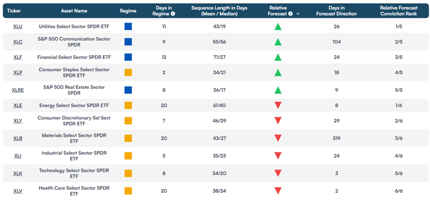Click the blue regime swatch for XLF
This screenshot has width=430, height=201.
[128, 57]
